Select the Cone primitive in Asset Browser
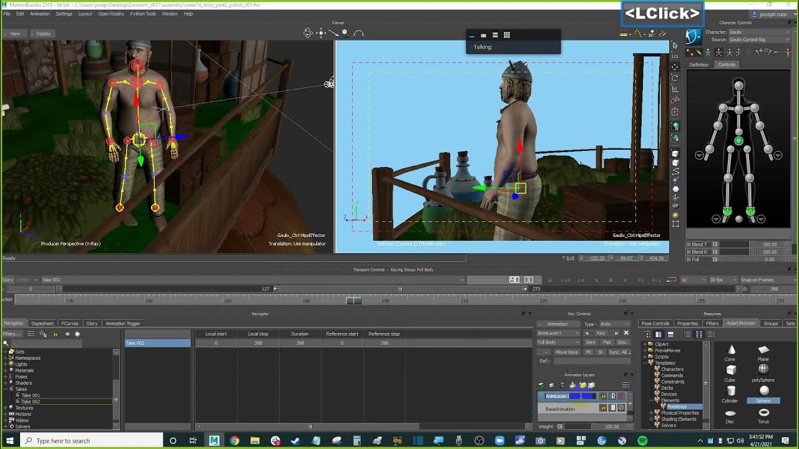This screenshot has width=799, height=449. point(731,352)
